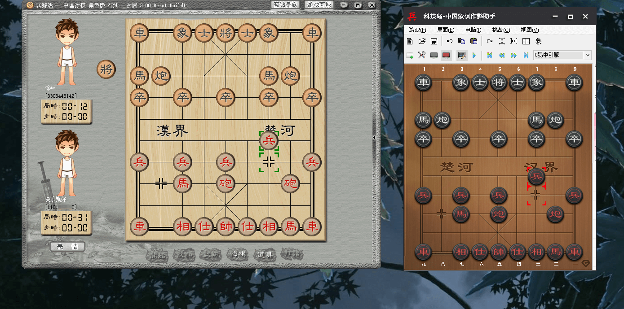Open the 电脑(I) menu

click(473, 30)
